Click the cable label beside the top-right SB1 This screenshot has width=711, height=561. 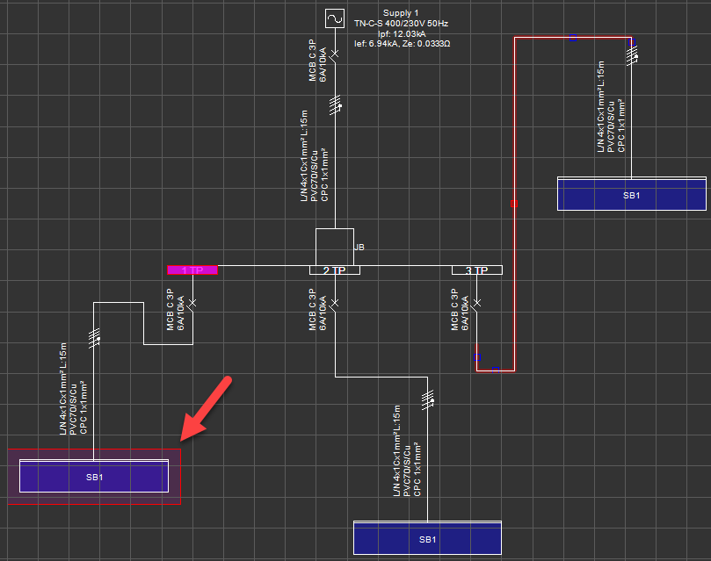click(x=611, y=107)
